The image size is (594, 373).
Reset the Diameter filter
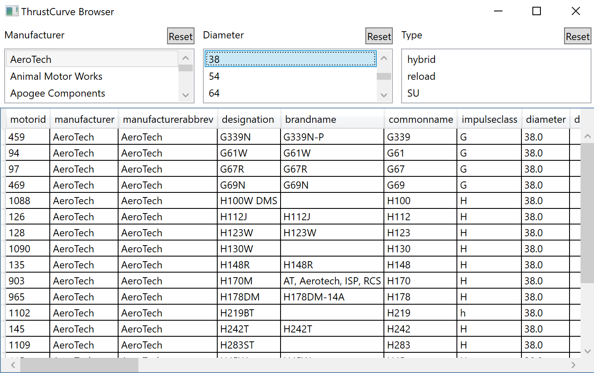click(379, 36)
